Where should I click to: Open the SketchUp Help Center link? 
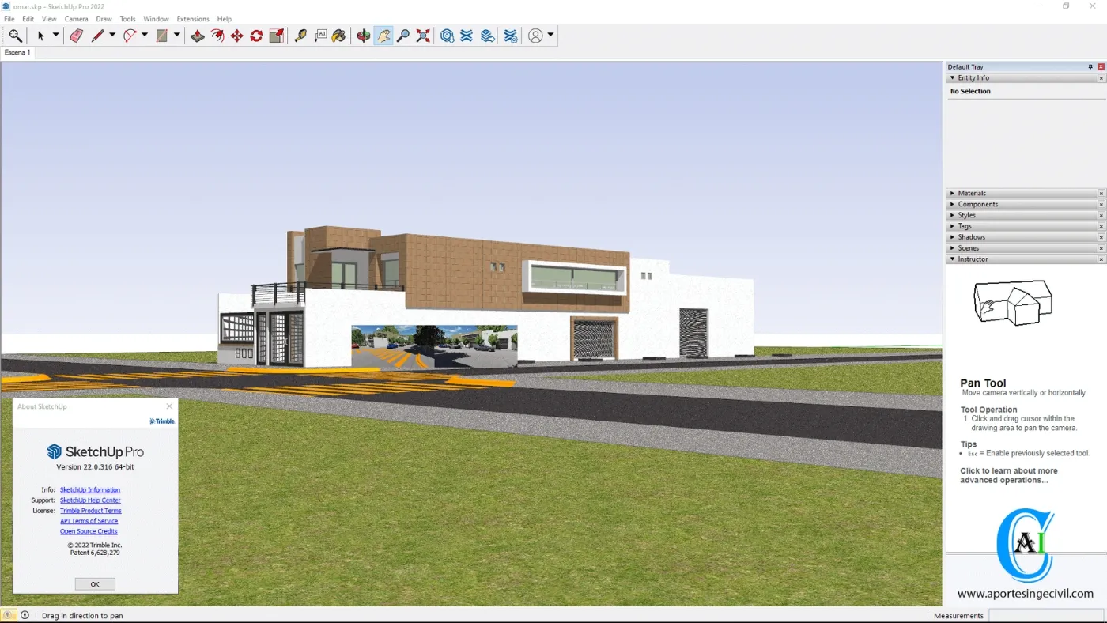click(x=91, y=500)
